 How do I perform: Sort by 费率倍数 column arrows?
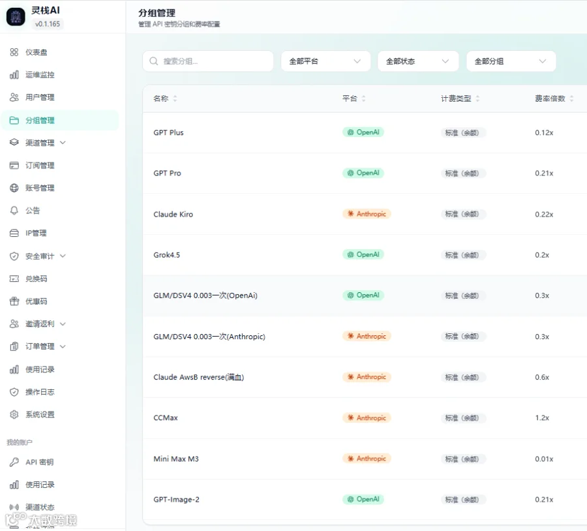coord(571,99)
